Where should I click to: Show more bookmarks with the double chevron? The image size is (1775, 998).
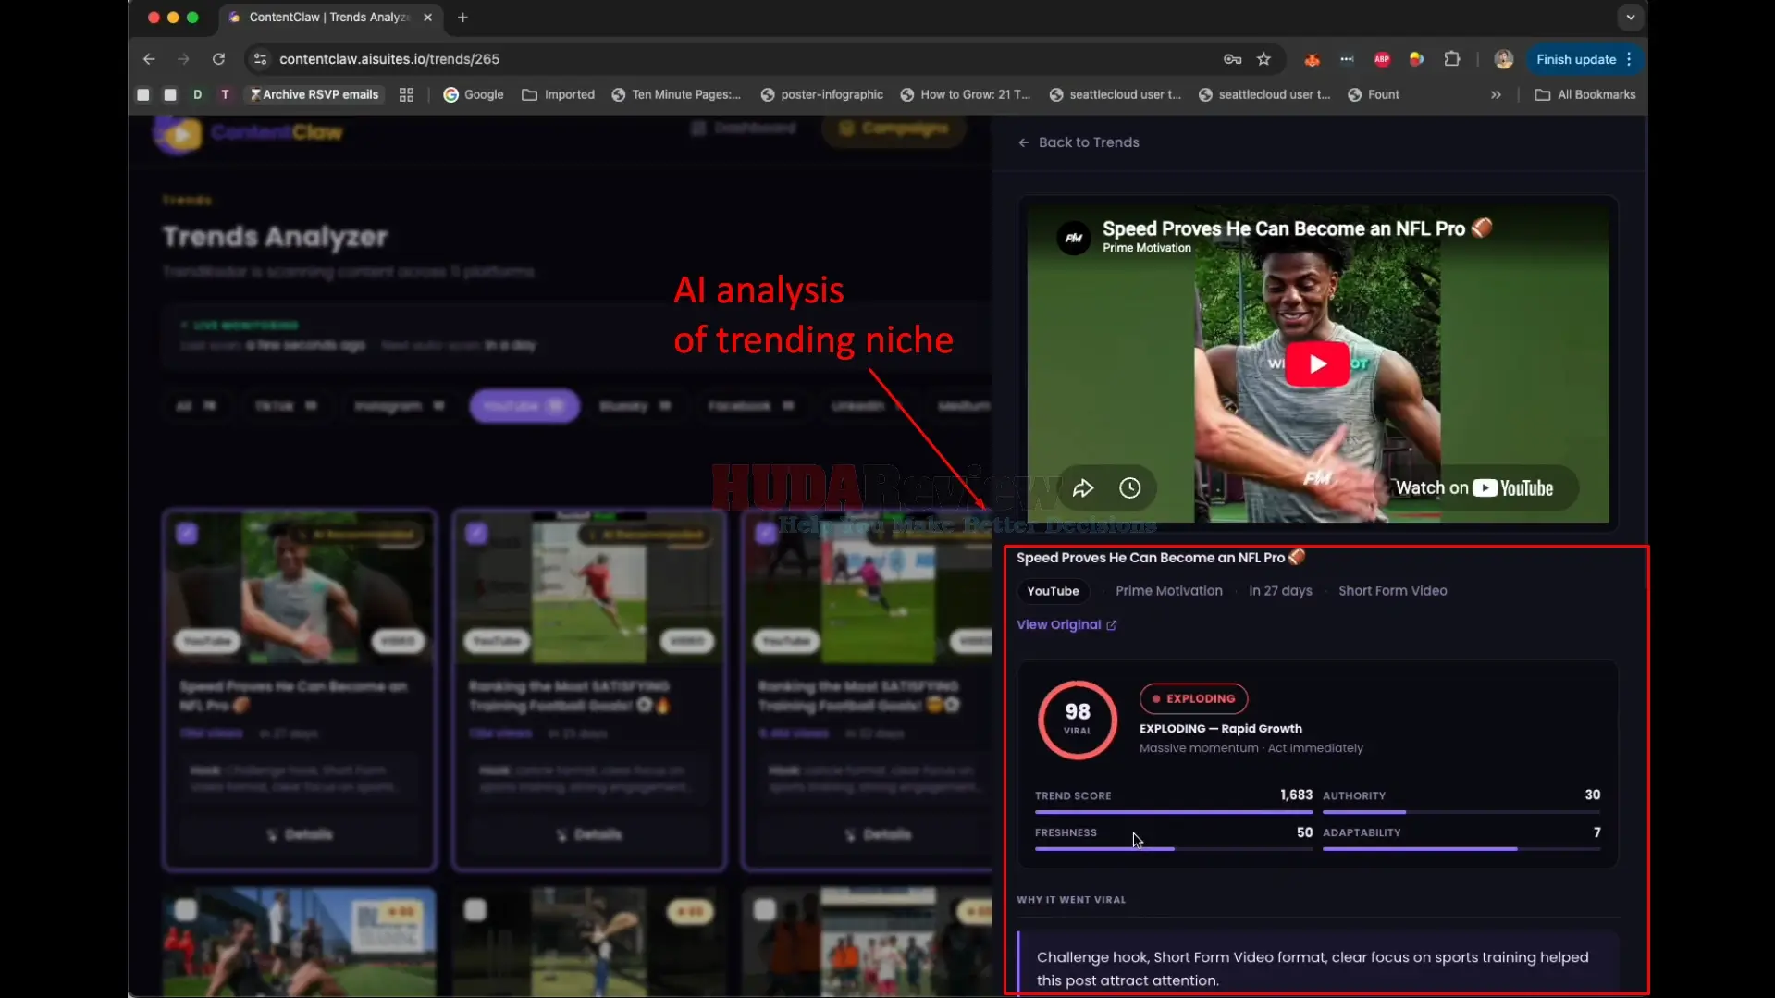(1496, 94)
